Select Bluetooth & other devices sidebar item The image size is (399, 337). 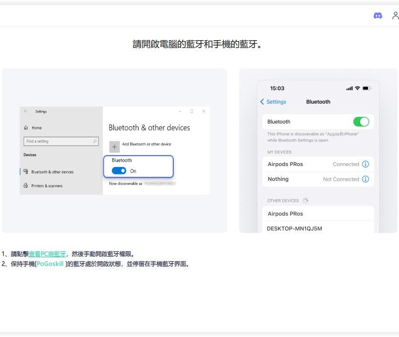(52, 172)
